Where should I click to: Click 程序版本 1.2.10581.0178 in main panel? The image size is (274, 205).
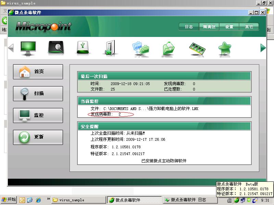point(115,147)
